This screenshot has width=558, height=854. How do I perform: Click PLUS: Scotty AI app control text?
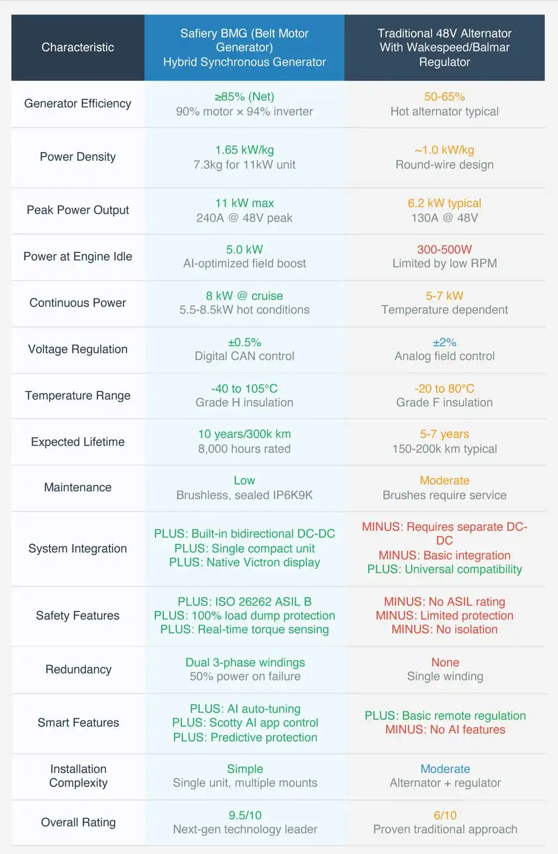pos(245,723)
